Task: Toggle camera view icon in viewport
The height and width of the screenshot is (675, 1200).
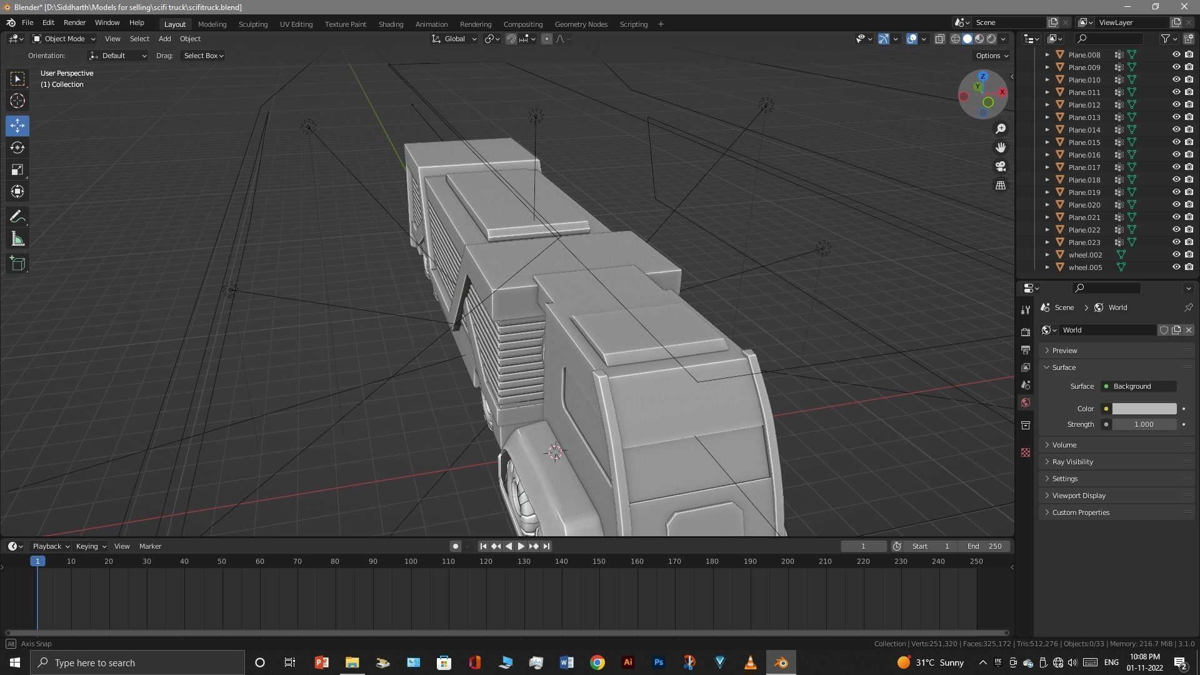Action: click(x=1001, y=166)
